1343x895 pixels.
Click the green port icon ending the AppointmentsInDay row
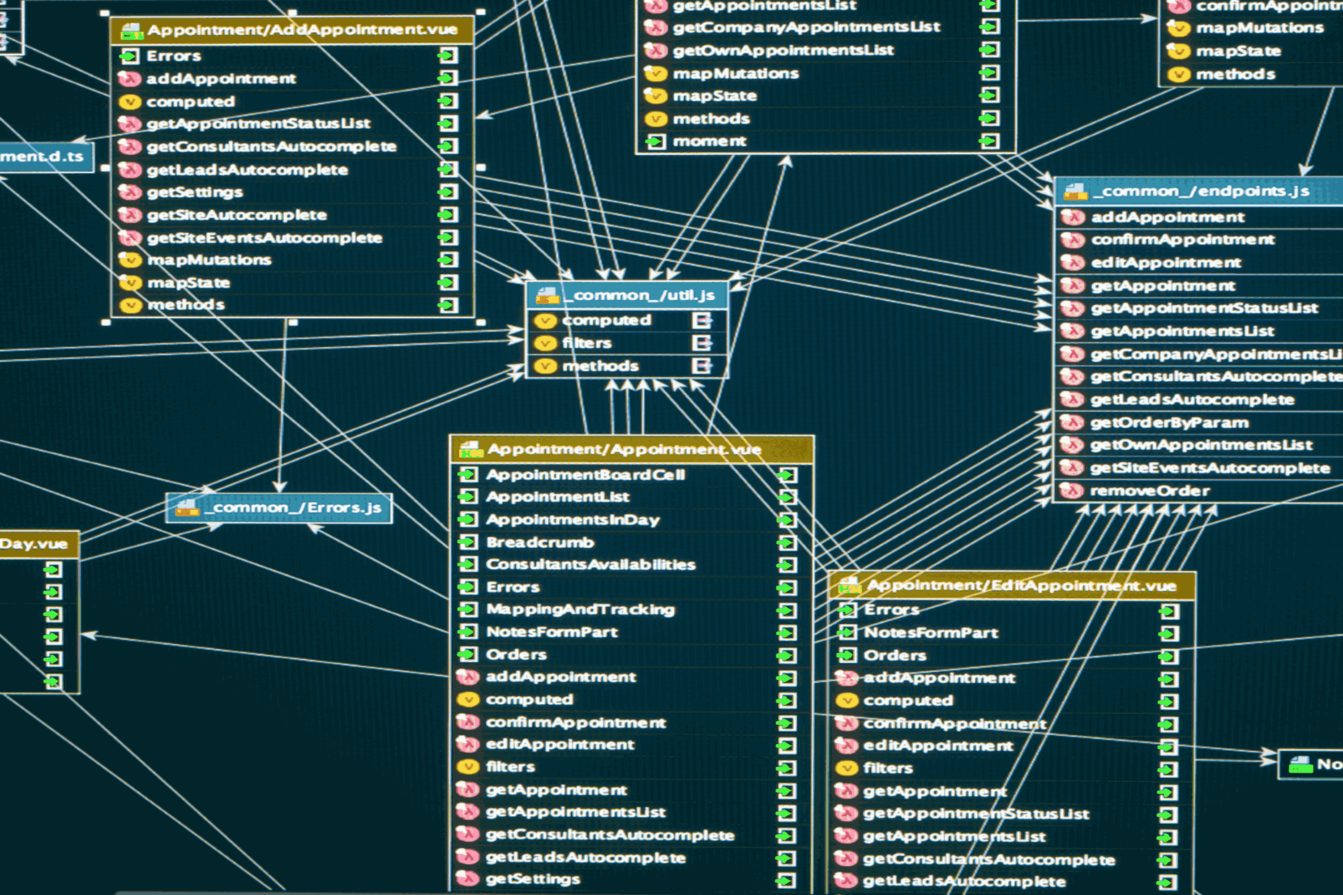tap(787, 520)
